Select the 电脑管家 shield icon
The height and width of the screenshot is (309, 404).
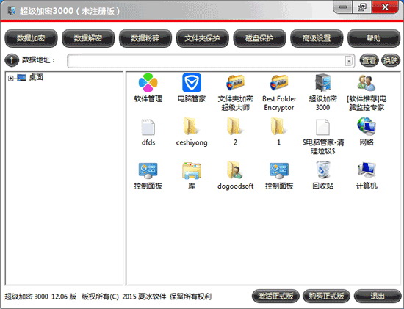192,83
